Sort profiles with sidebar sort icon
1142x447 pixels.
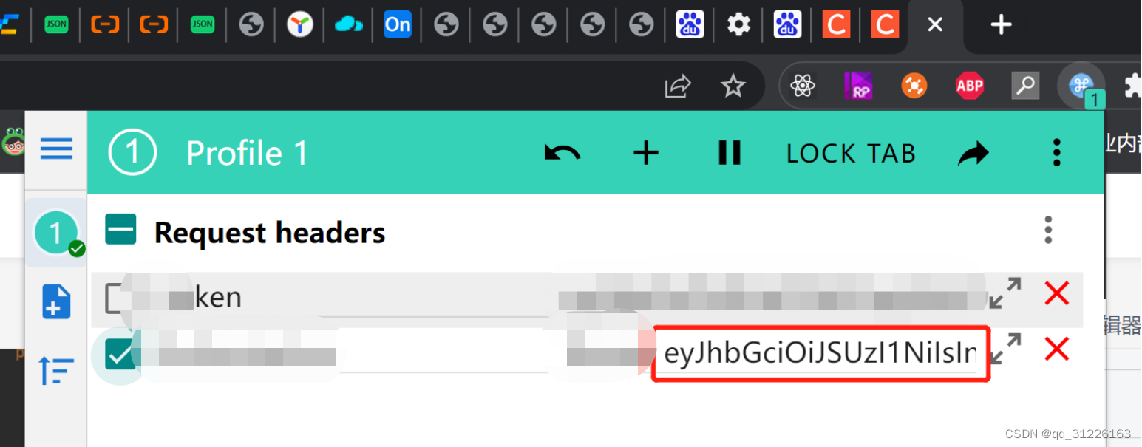click(56, 370)
